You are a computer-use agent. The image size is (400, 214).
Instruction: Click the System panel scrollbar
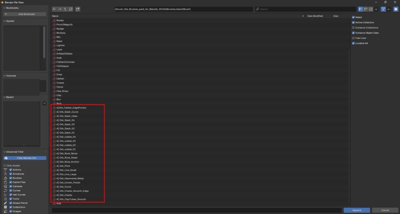coord(44,42)
